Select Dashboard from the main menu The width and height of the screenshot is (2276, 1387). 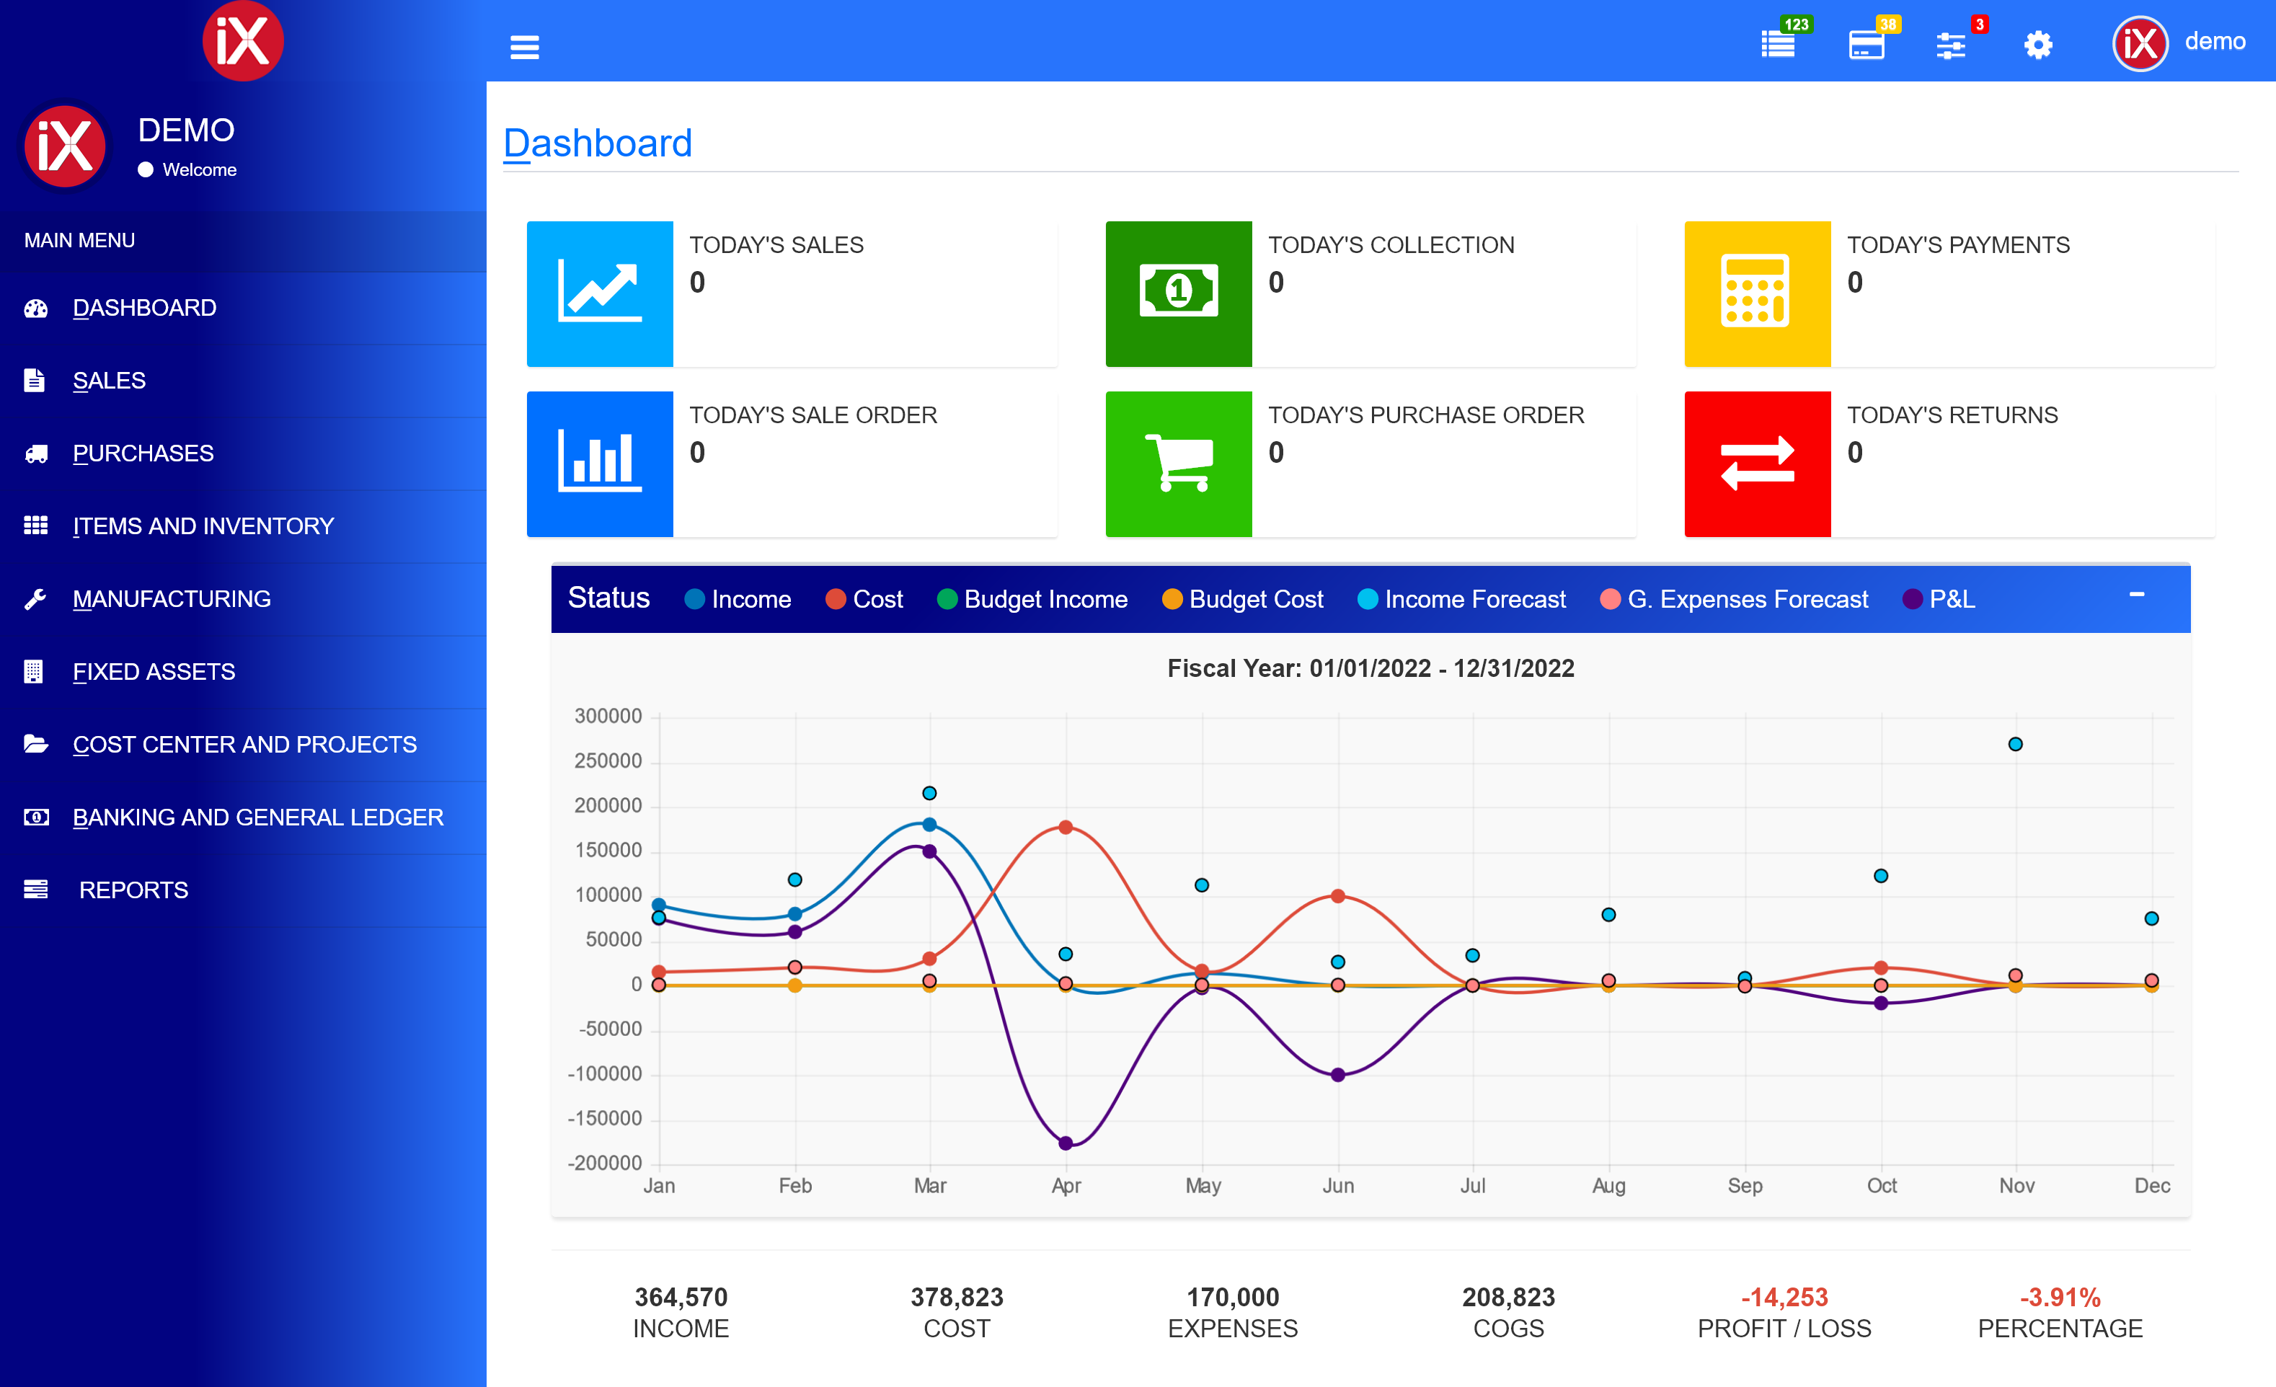point(144,308)
